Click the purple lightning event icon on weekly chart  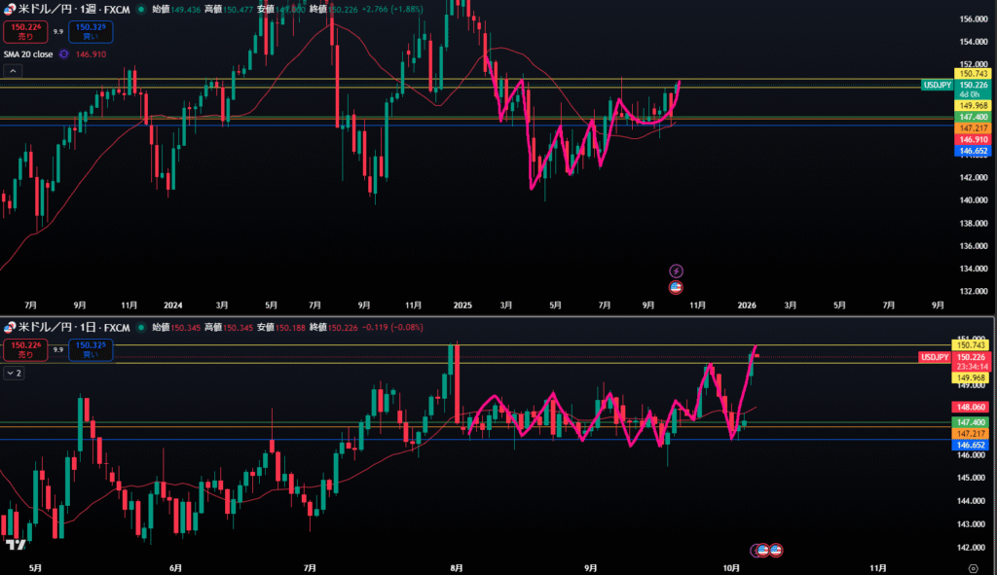click(x=676, y=270)
